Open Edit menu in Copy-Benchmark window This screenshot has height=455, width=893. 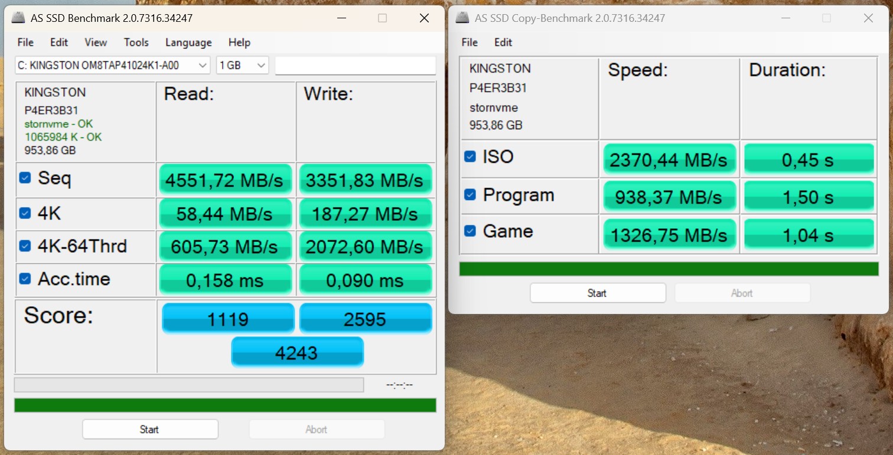coord(503,42)
